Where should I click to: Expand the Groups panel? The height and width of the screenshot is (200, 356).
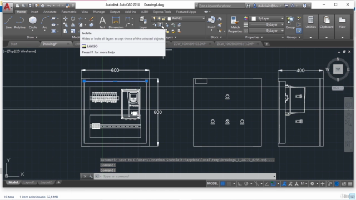coord(294,37)
